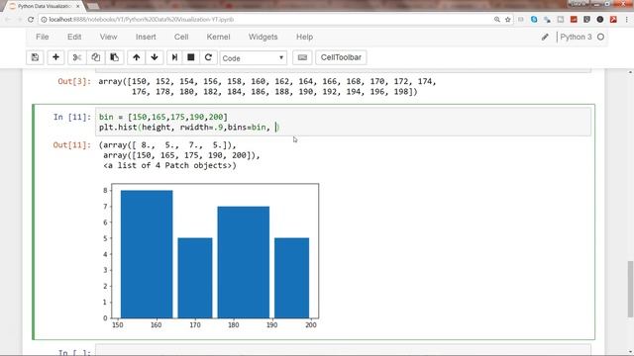Click inside the In [11] code cell
The image size is (634, 356).
343,122
